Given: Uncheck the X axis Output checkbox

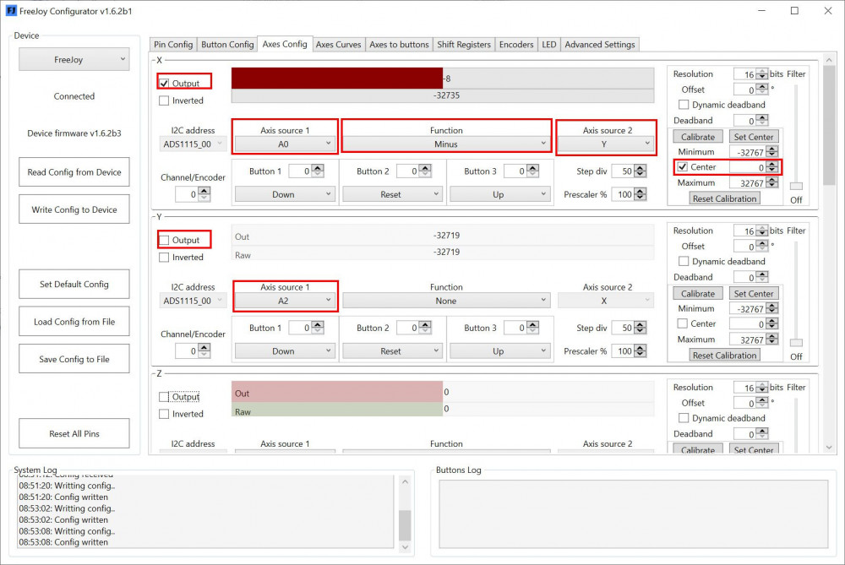Looking at the screenshot, I should (164, 84).
